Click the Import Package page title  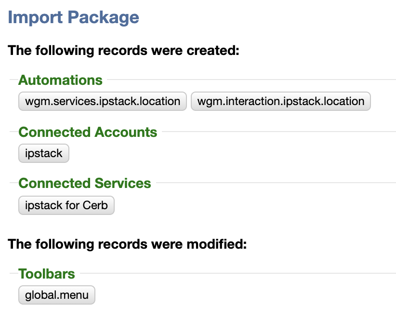tap(74, 17)
